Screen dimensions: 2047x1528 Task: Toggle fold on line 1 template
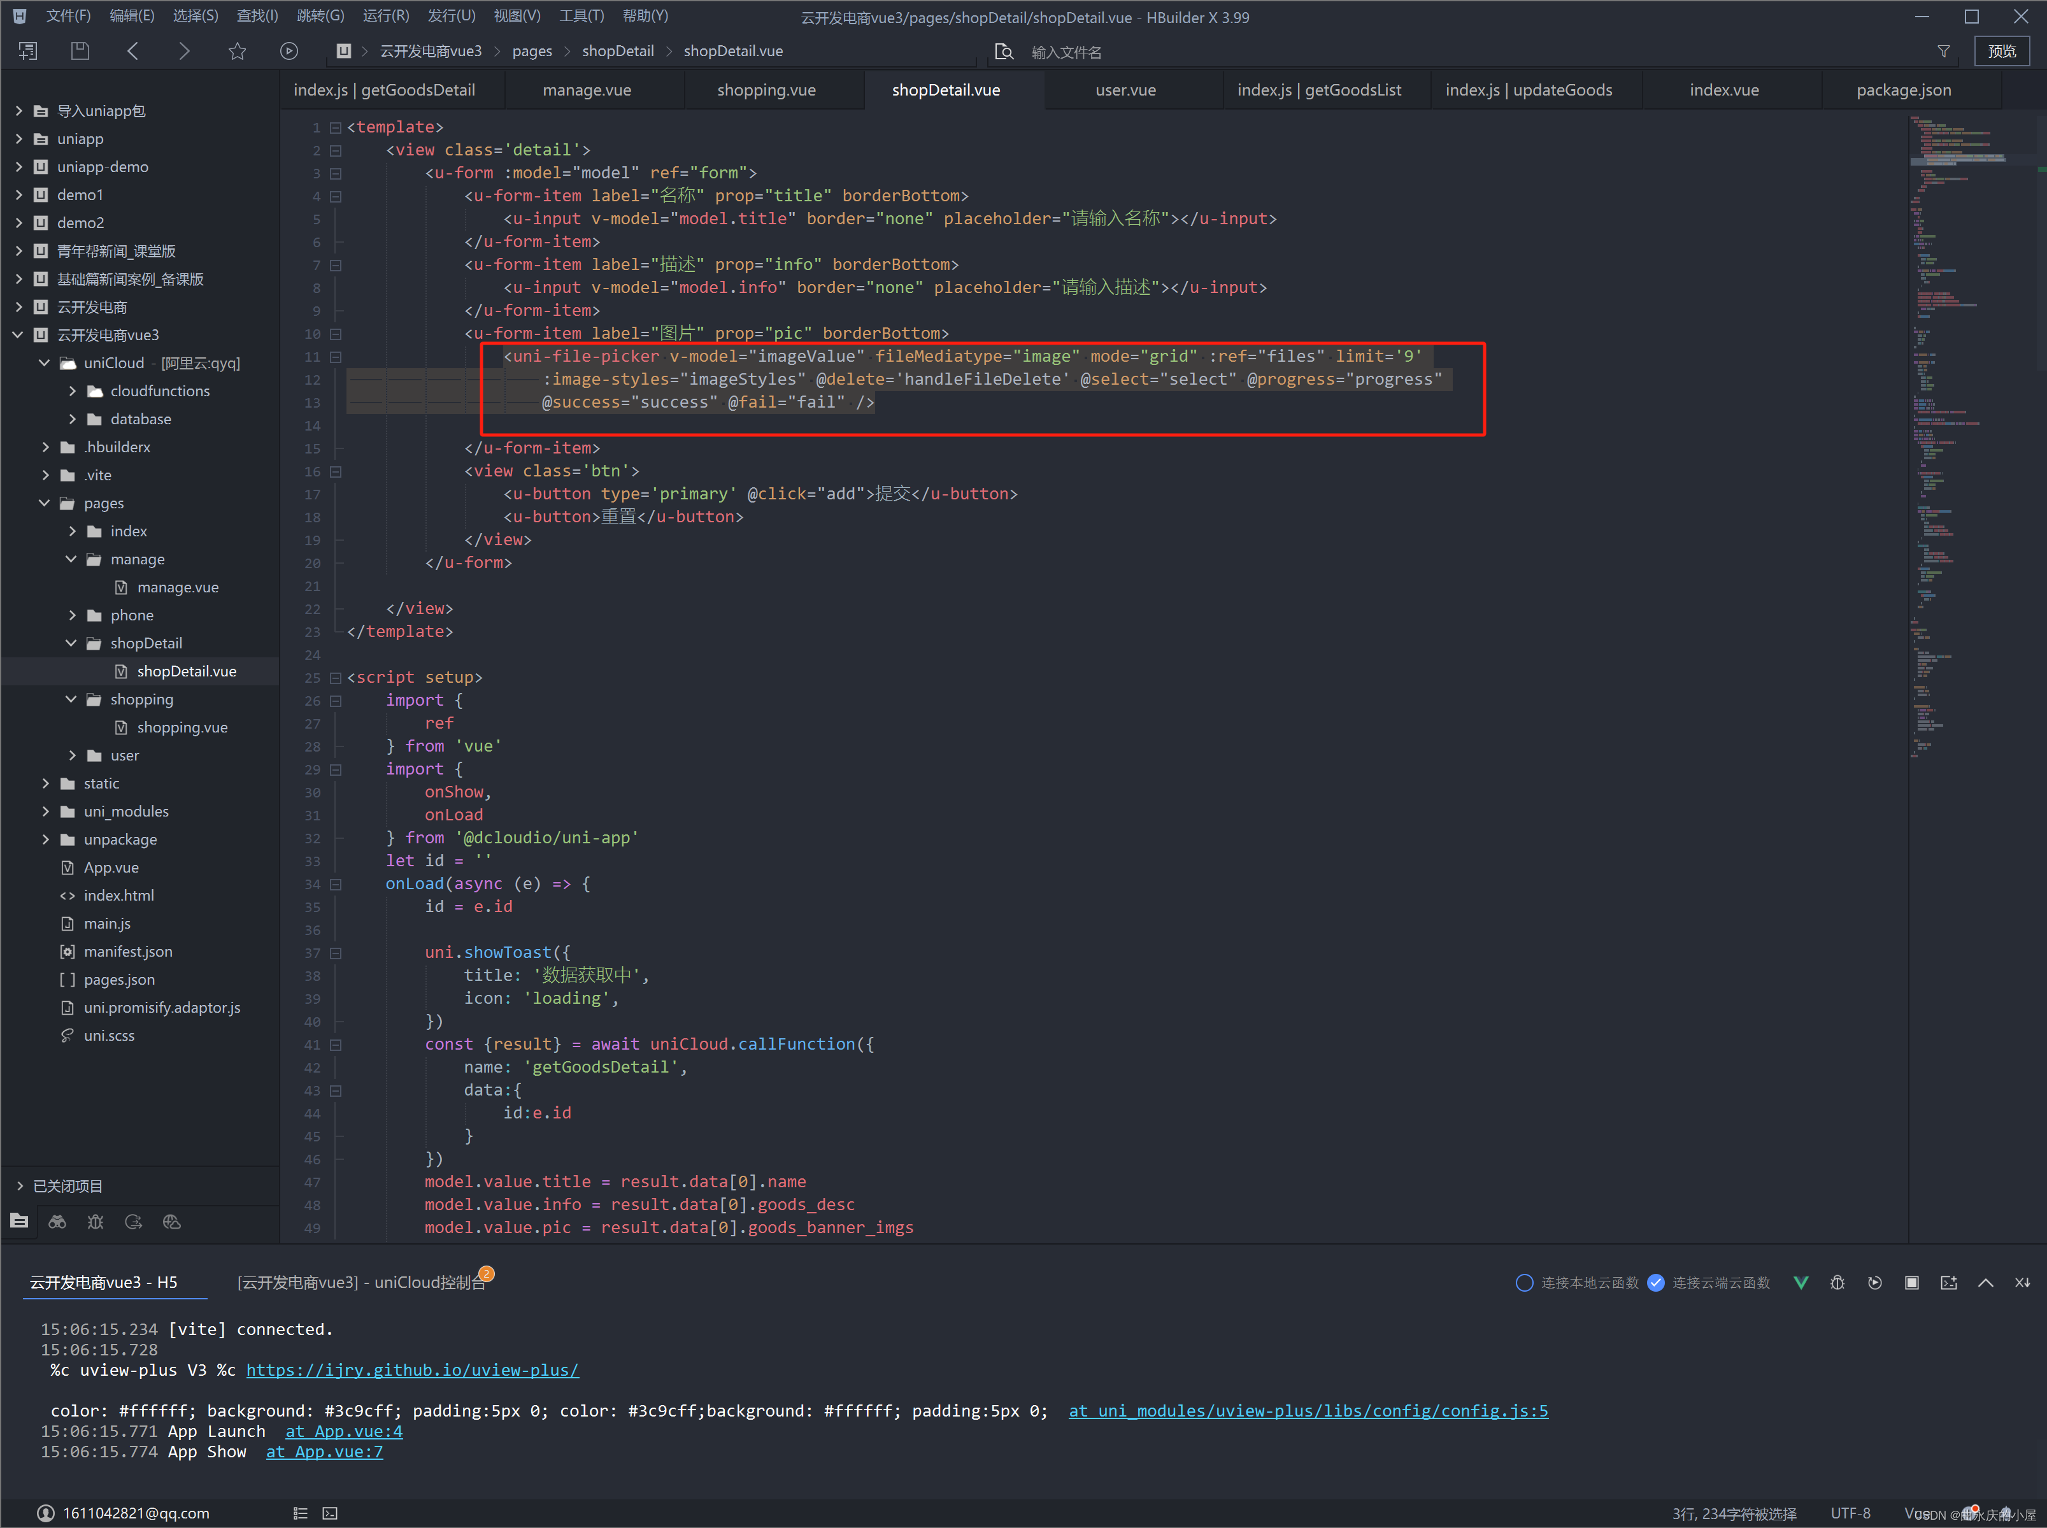click(336, 127)
